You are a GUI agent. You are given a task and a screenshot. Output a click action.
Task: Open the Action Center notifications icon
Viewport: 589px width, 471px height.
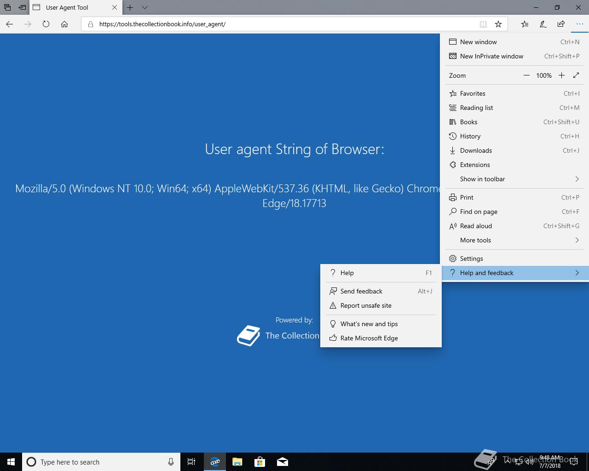click(x=575, y=462)
